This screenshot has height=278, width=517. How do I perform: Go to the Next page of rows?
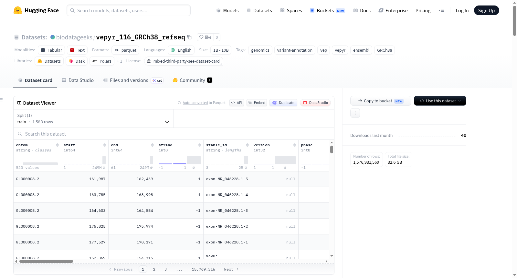click(231, 269)
